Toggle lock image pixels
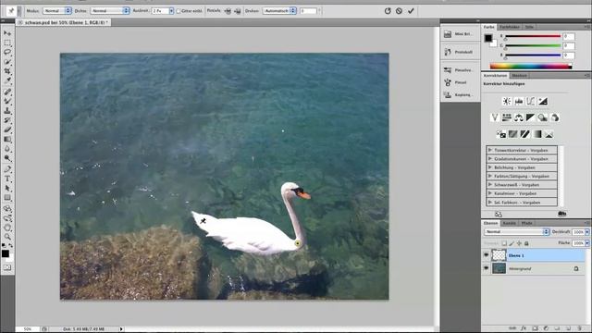The height and width of the screenshot is (333, 592). click(x=512, y=243)
